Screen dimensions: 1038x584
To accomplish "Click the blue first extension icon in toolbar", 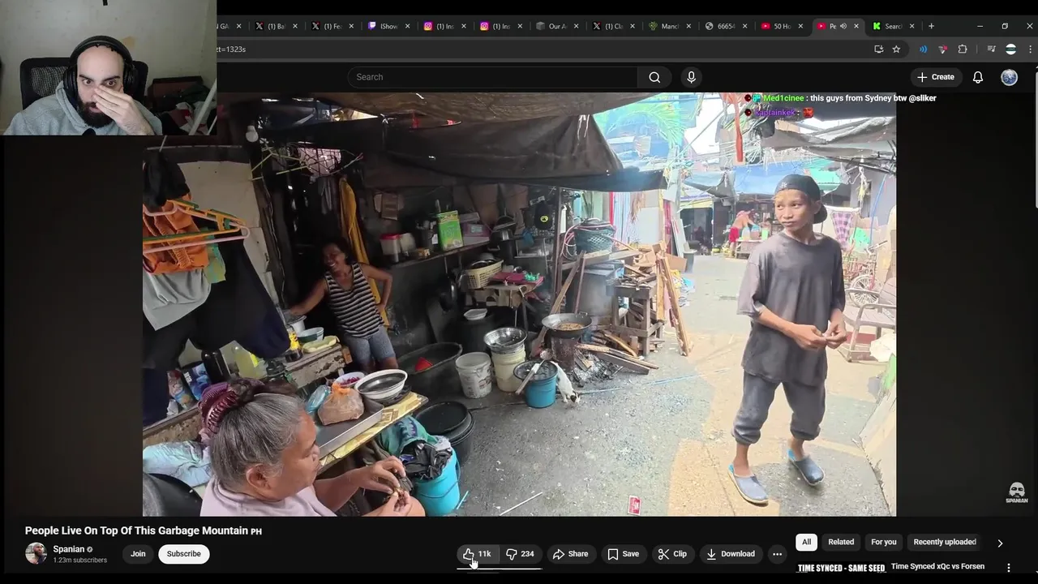I will click(x=924, y=49).
